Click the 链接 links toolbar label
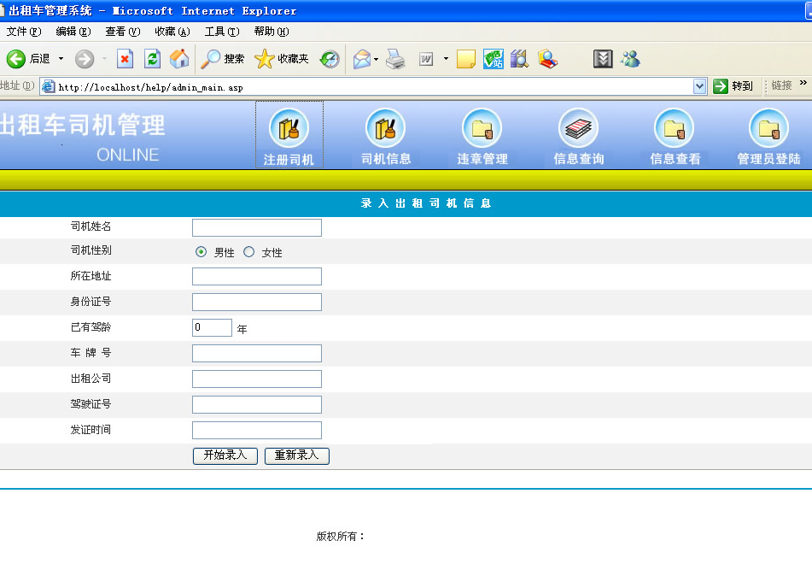 781,85
